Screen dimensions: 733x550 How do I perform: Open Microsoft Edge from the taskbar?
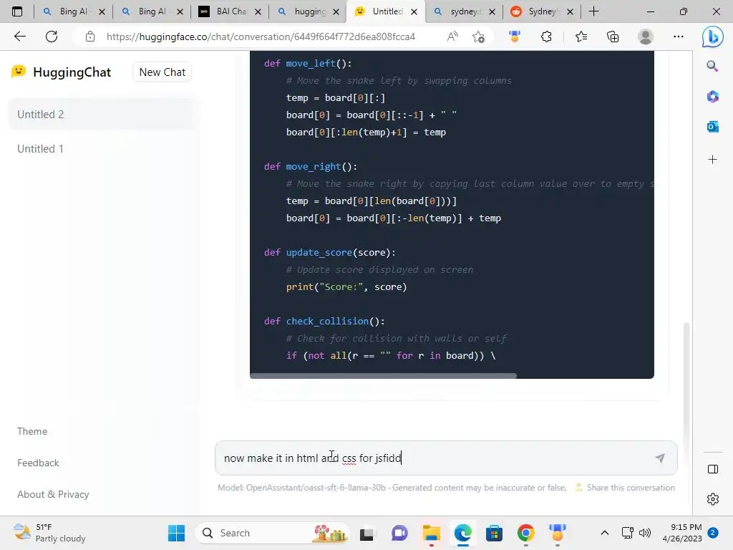pyautogui.click(x=462, y=533)
